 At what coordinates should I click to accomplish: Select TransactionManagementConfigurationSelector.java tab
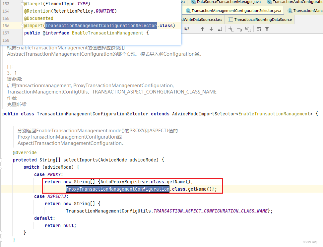pos(233,11)
